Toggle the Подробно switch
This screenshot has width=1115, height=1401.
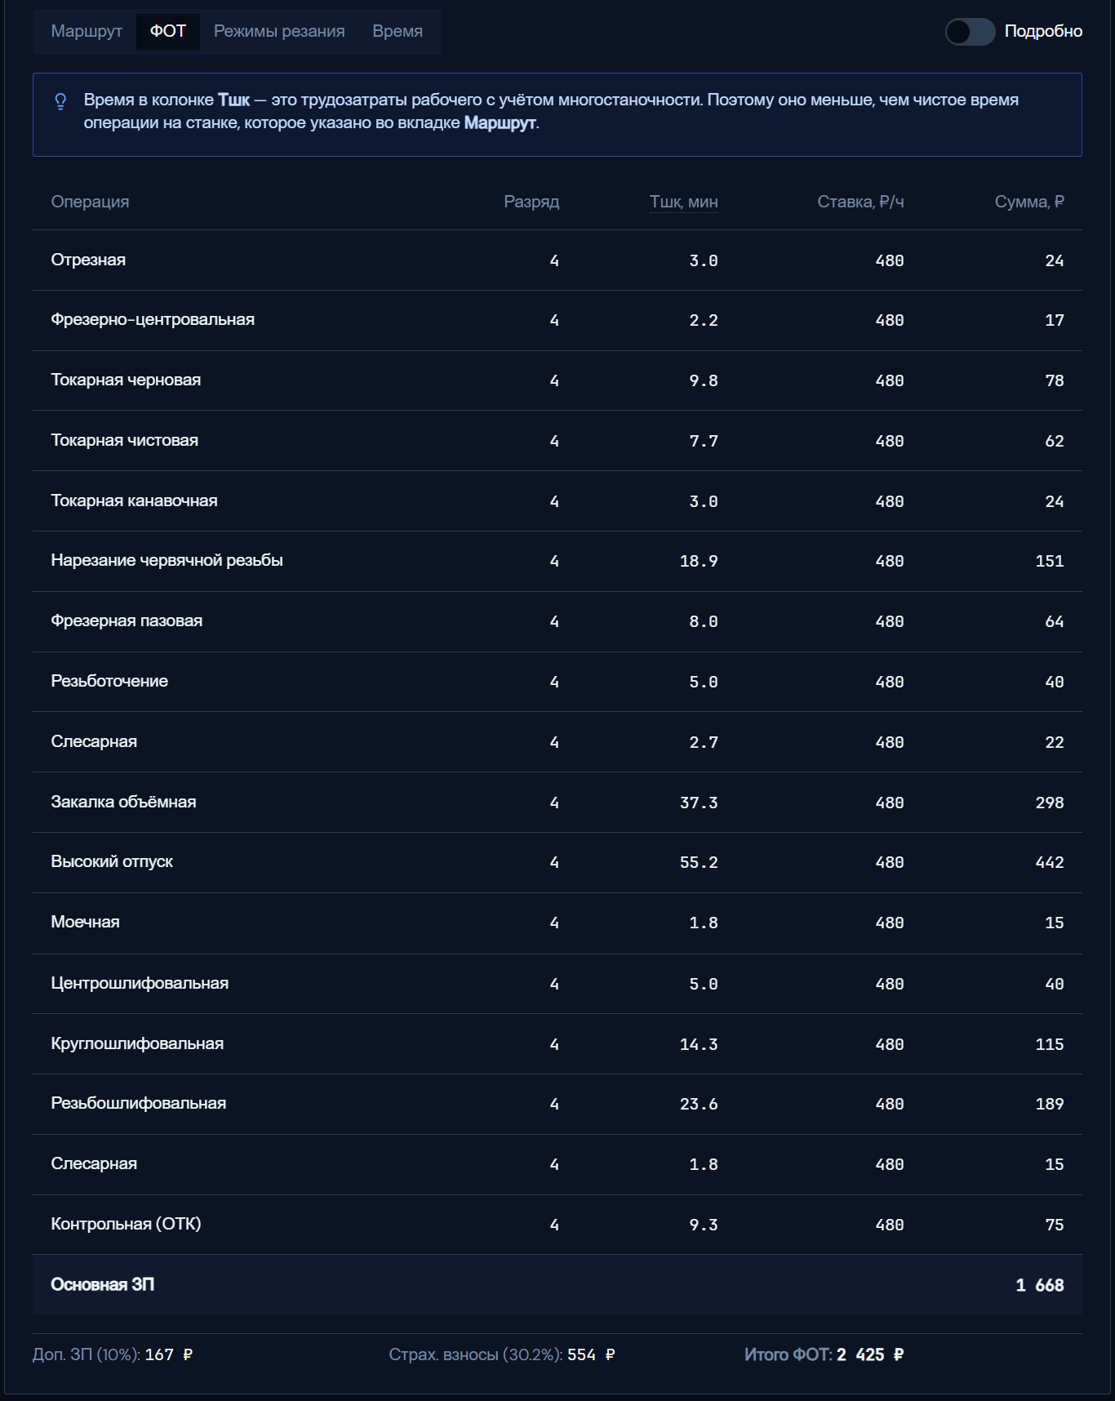pyautogui.click(x=970, y=32)
